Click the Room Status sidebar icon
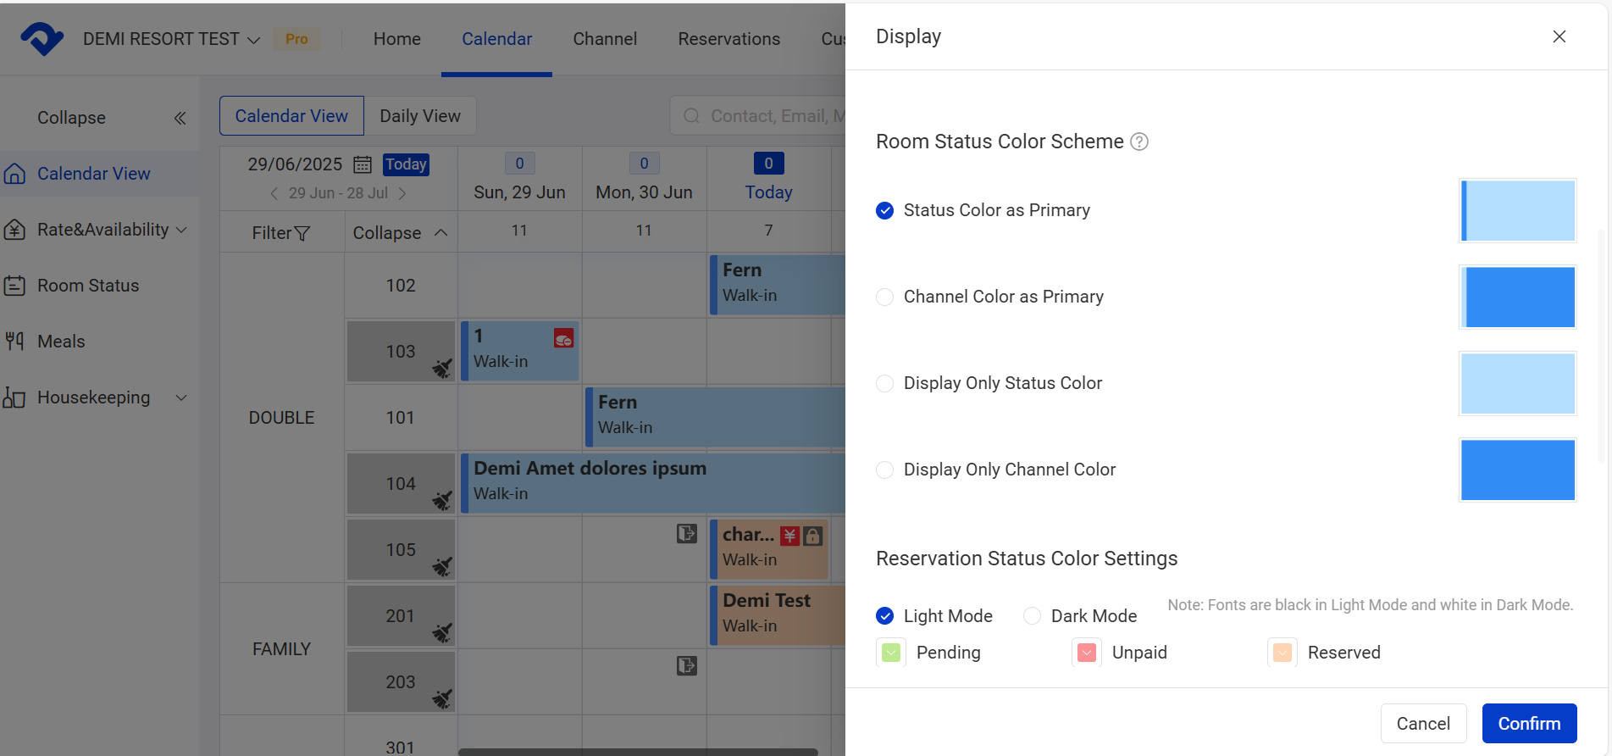 pos(14,286)
